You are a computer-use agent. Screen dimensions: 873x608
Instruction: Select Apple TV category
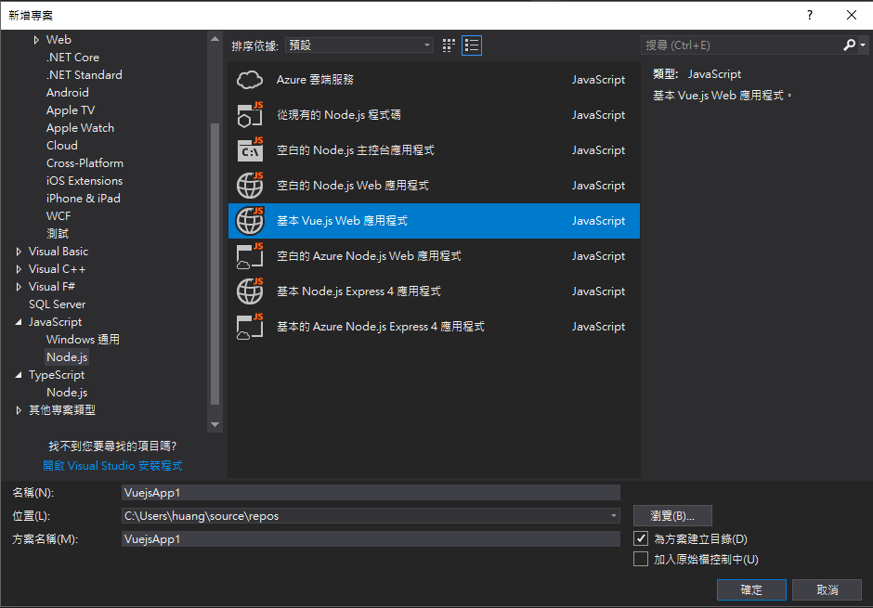71,110
